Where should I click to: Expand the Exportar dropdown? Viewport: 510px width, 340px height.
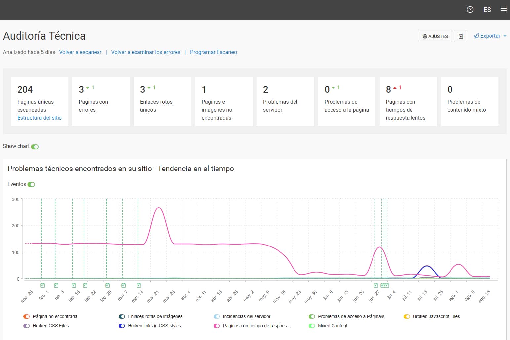point(490,36)
